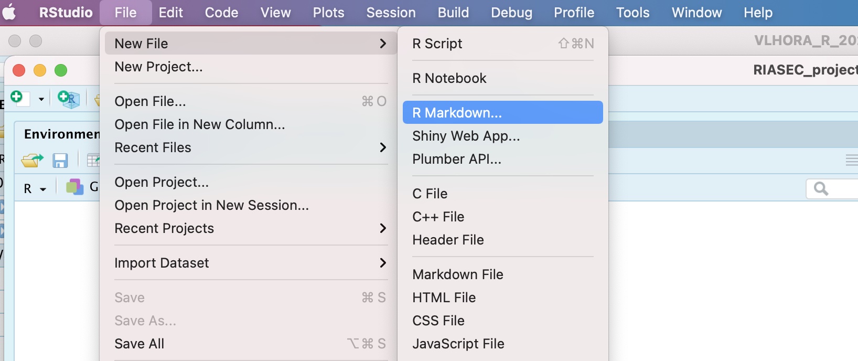Open the RStudio application menu
The height and width of the screenshot is (361, 858).
(x=66, y=12)
